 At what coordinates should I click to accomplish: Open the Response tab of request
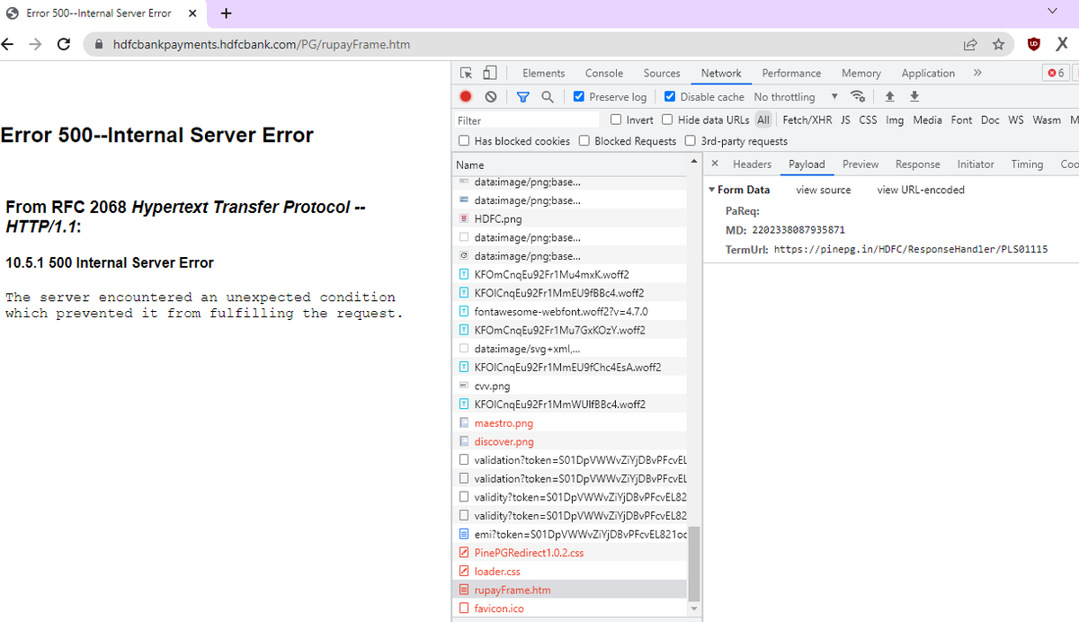pyautogui.click(x=918, y=164)
